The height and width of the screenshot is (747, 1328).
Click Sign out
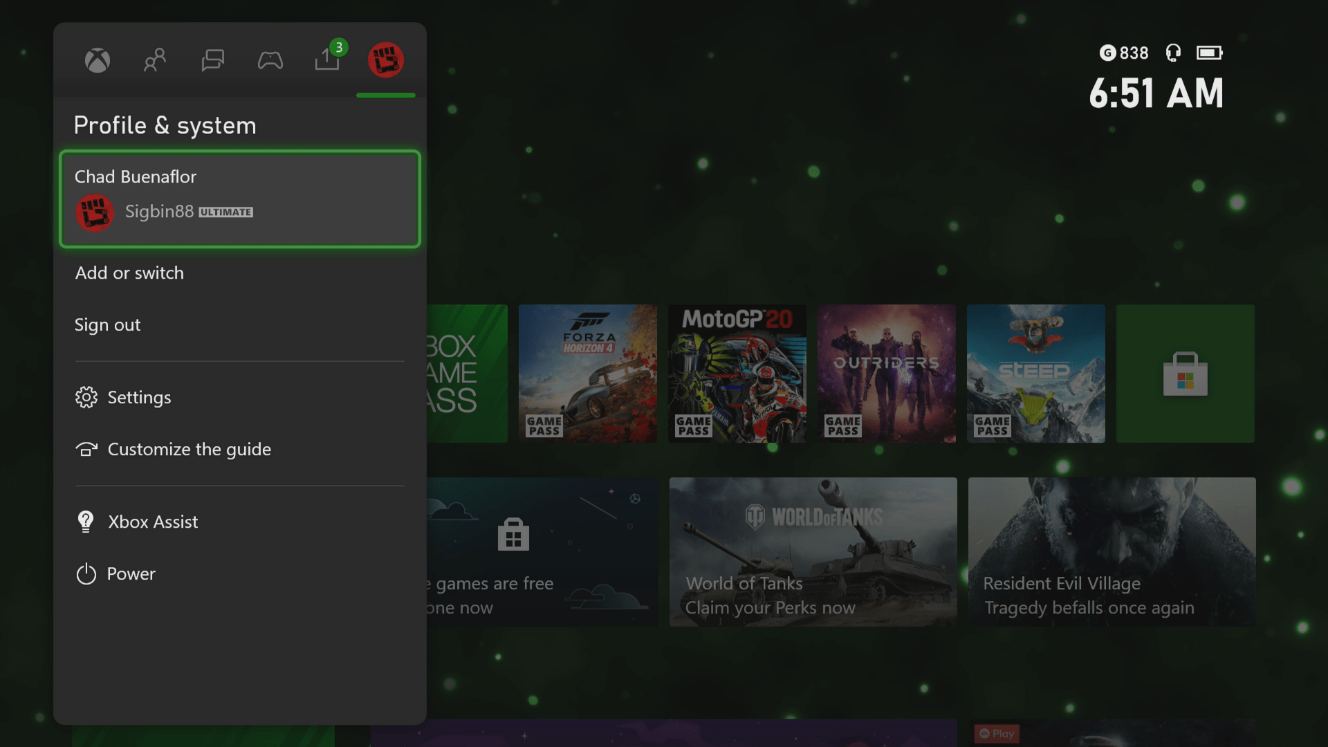click(107, 324)
